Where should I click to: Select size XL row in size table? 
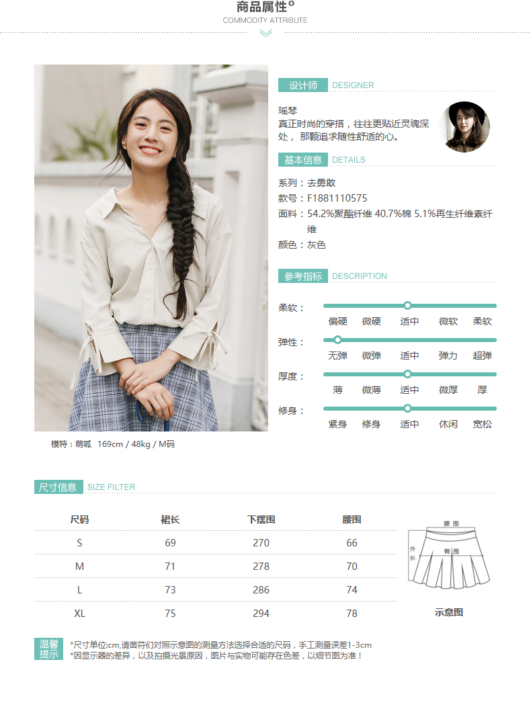pos(216,613)
